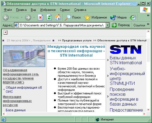Click arrow icon beside Базы данных STN International
Screen dimensions: 152x123
click(108, 60)
